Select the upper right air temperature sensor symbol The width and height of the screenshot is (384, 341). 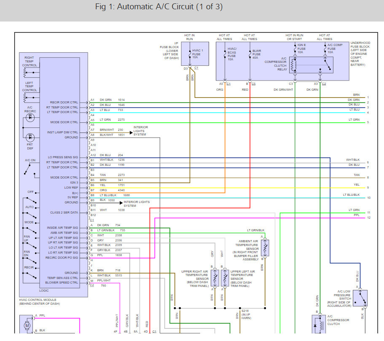[x=215, y=278]
